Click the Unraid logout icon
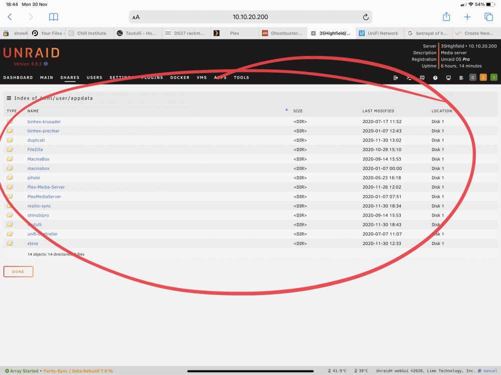 (396, 77)
